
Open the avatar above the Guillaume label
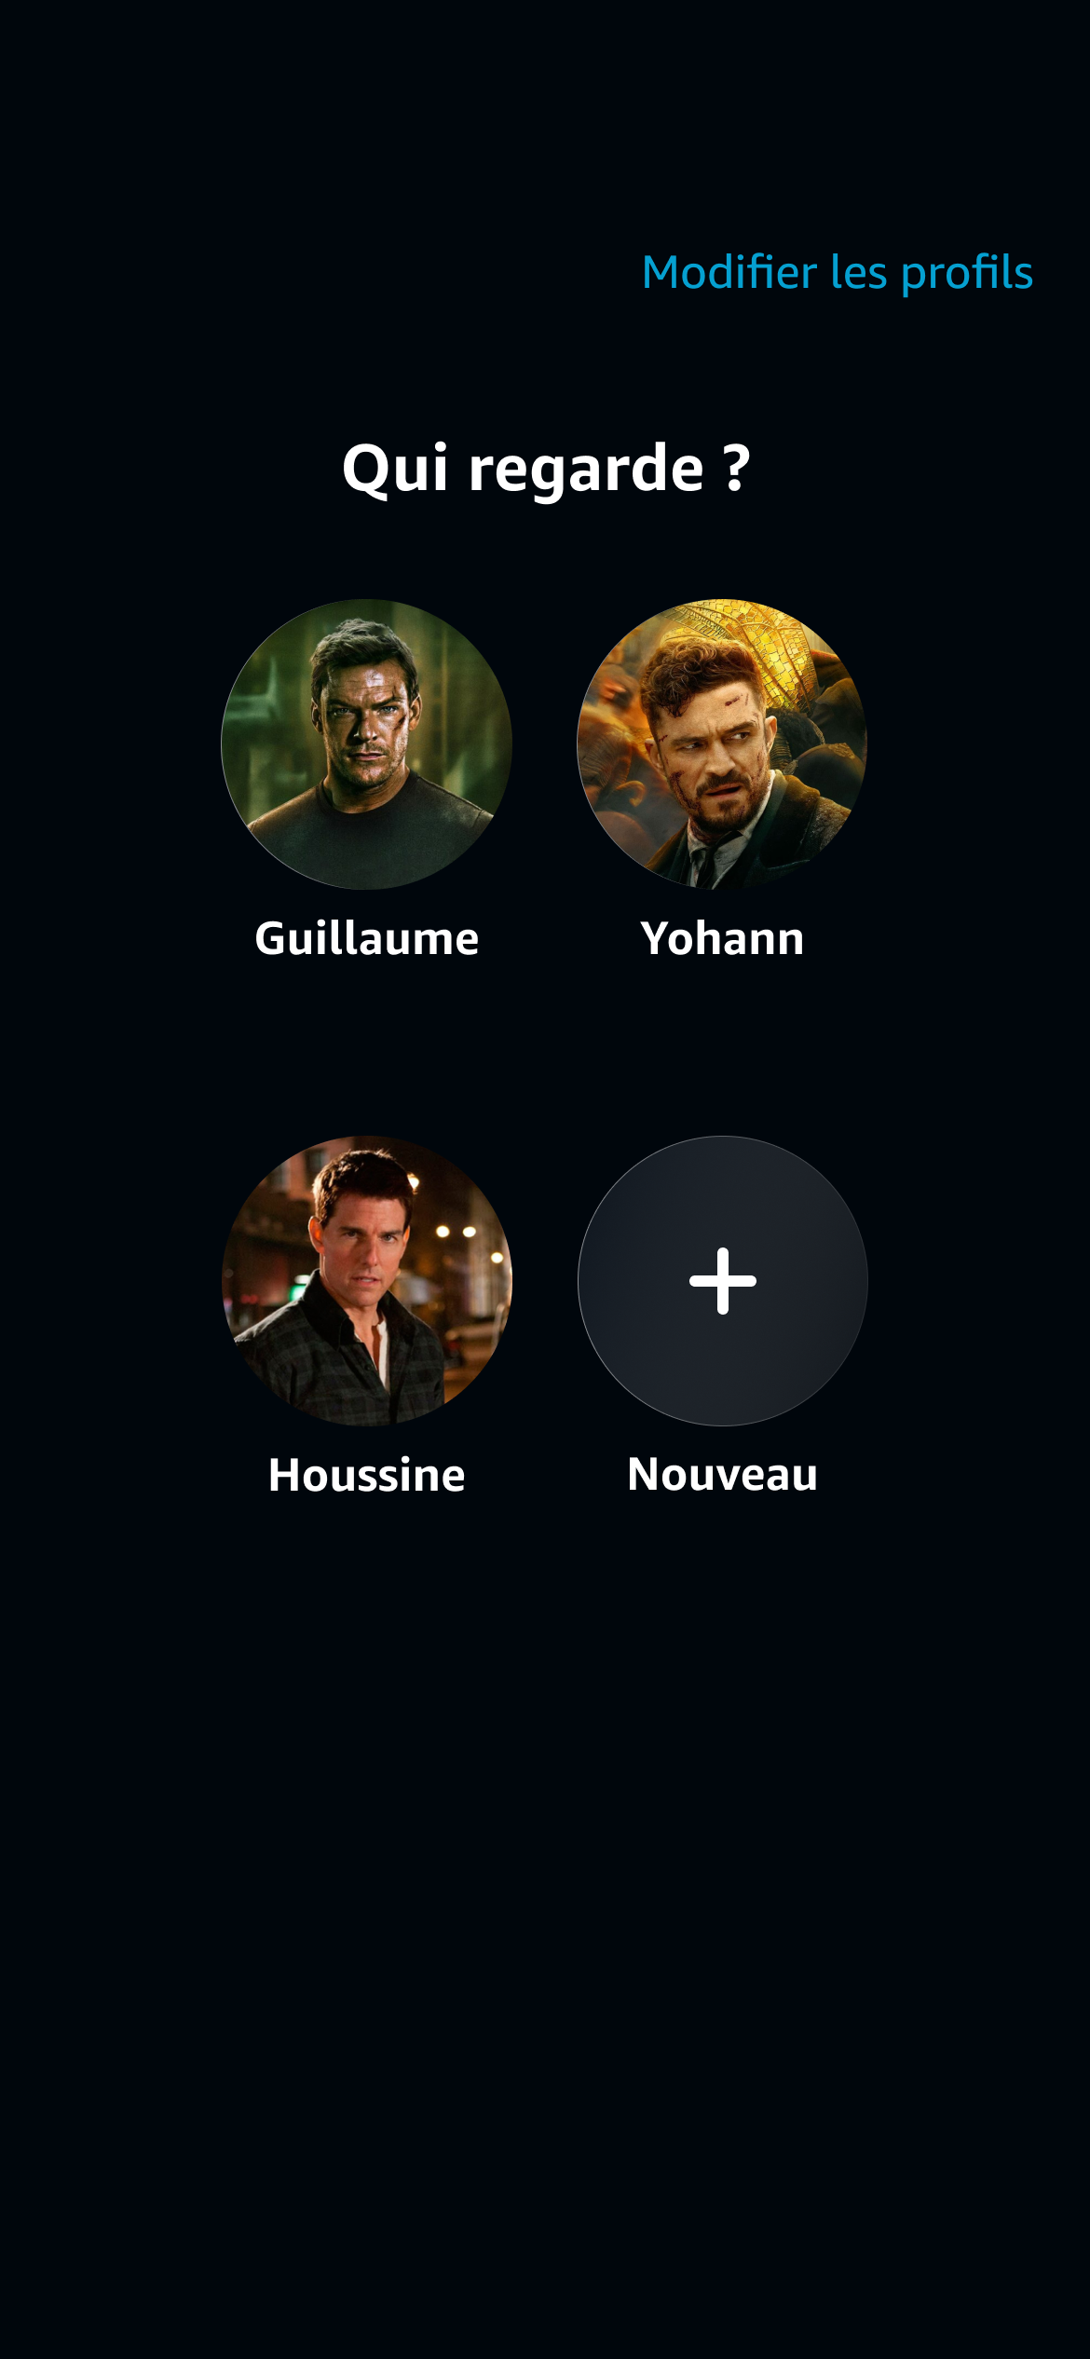(x=366, y=743)
